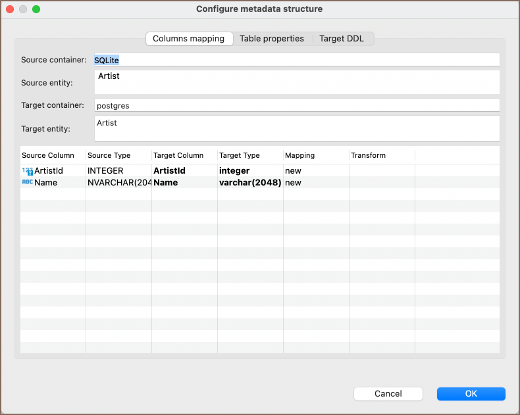Click the numeric type icon beside ArtistId
The height and width of the screenshot is (415, 520).
[27, 171]
